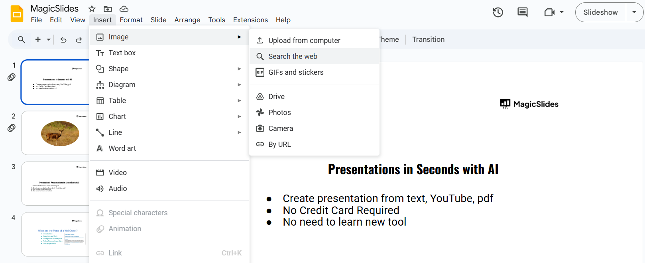
Task: Open the Transition panel
Action: pos(428,39)
